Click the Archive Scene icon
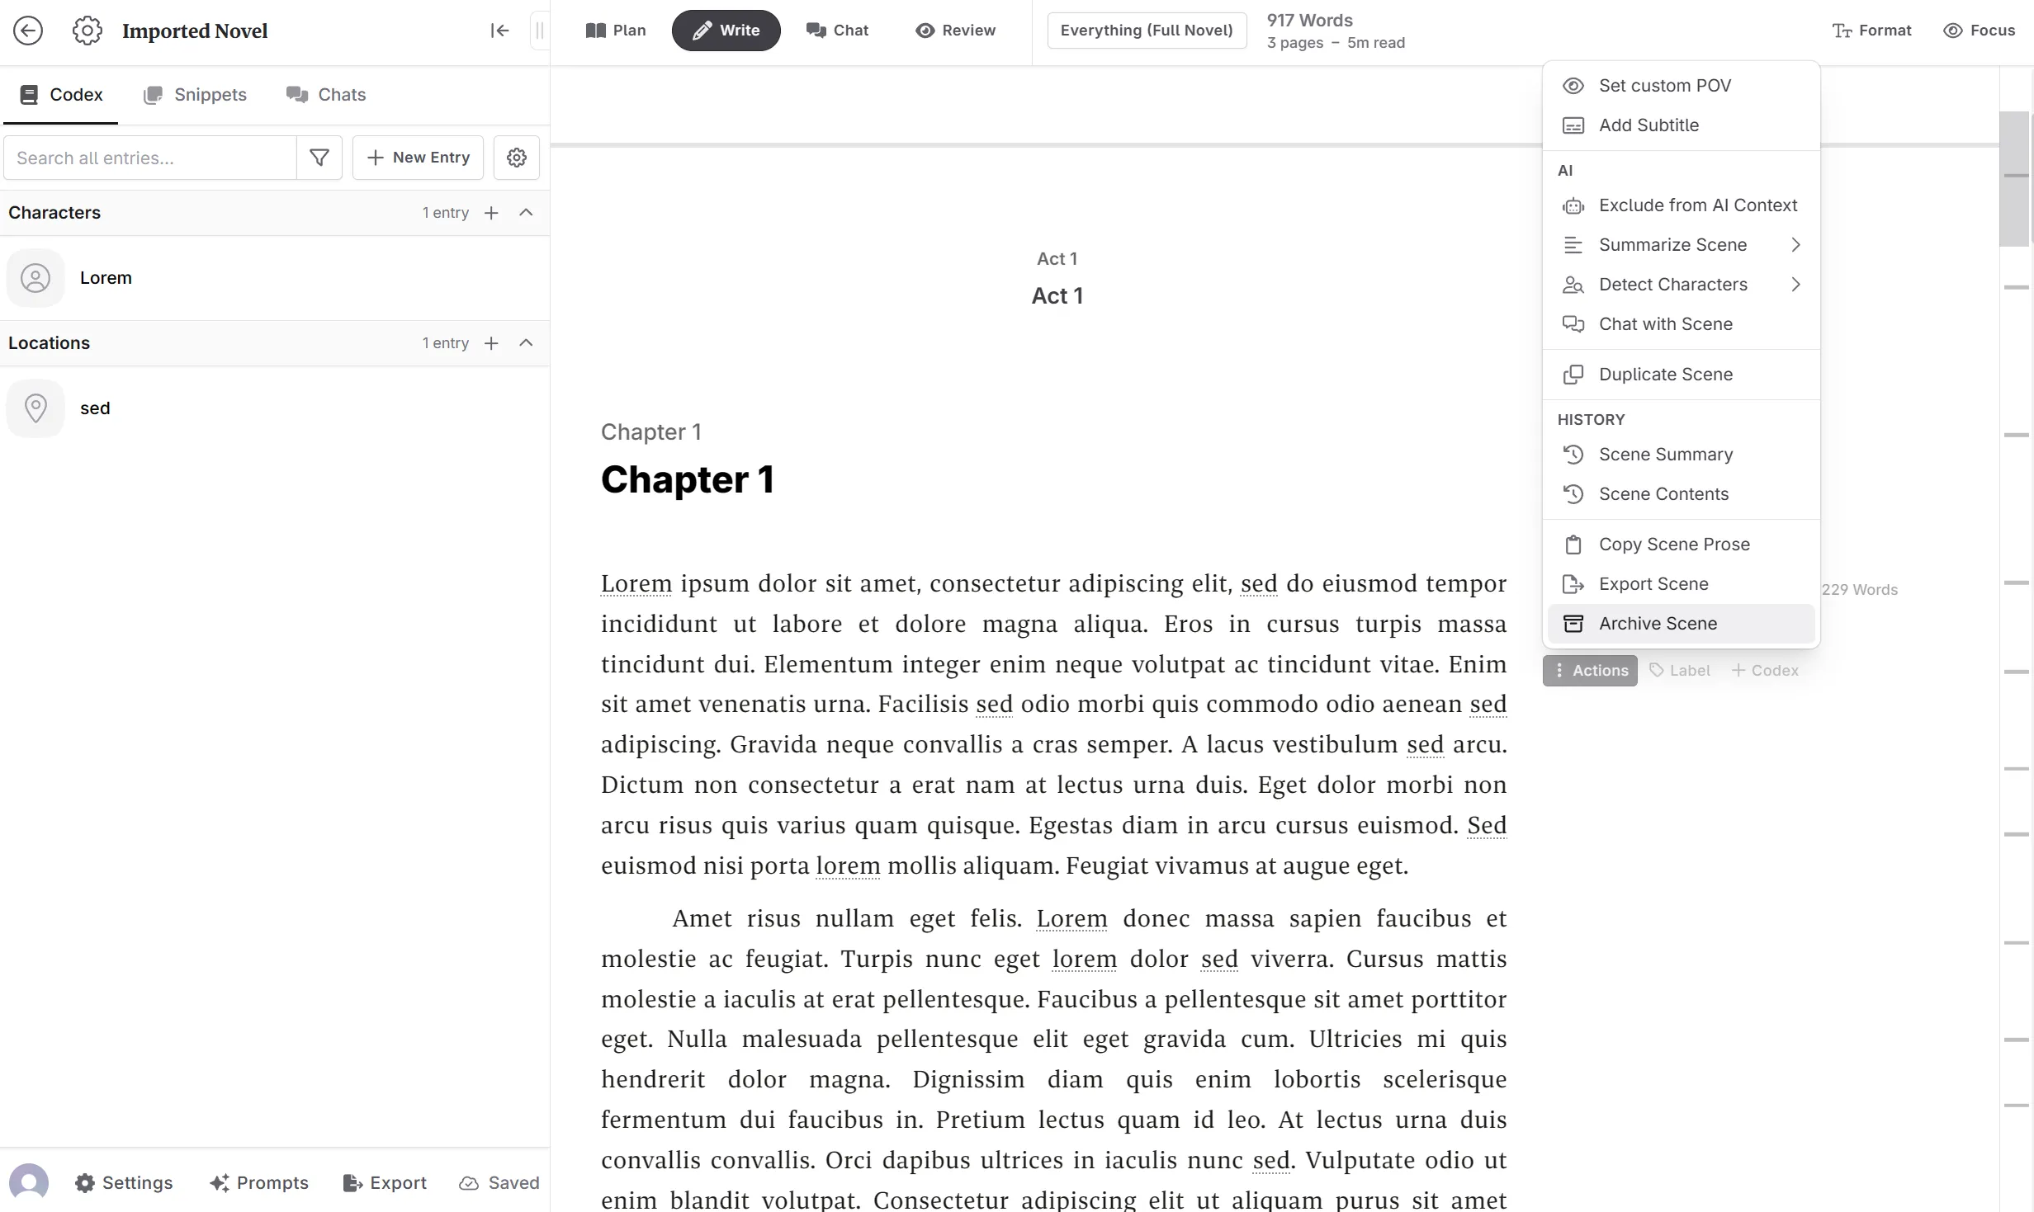 click(x=1573, y=623)
